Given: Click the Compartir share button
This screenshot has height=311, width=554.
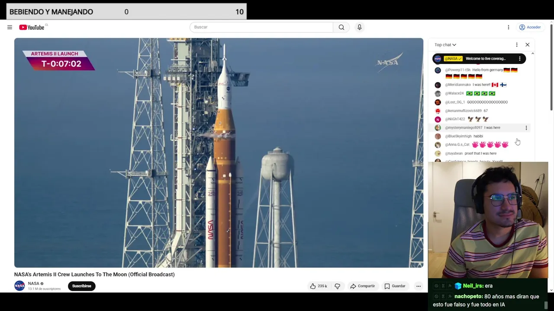Looking at the screenshot, I should [x=363, y=286].
